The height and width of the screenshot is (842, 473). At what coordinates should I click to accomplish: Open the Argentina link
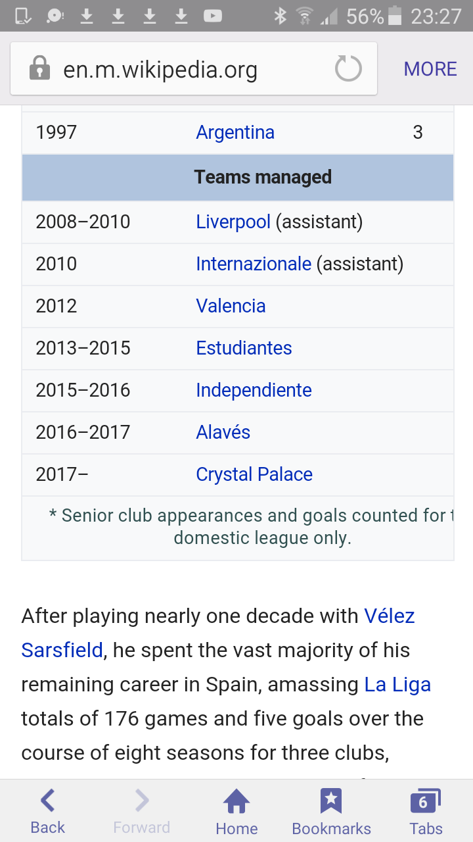coord(235,132)
